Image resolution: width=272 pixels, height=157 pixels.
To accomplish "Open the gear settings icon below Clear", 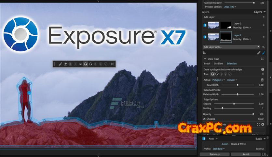I will (263, 124).
